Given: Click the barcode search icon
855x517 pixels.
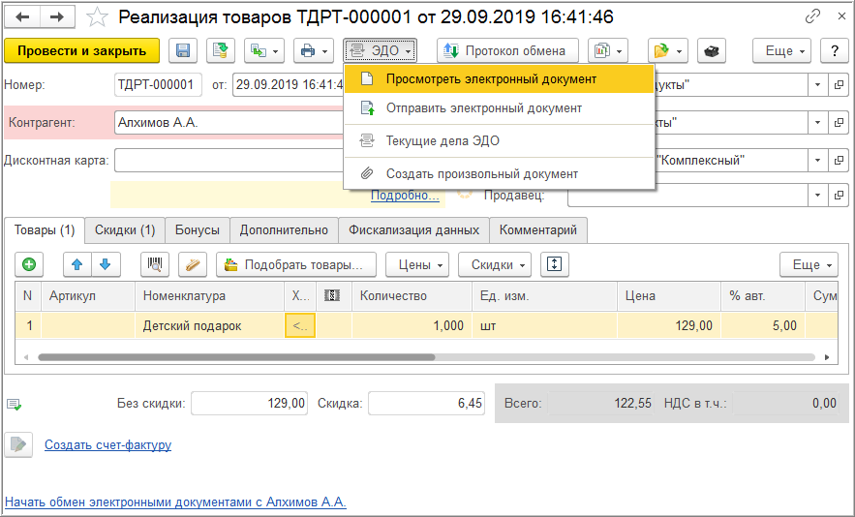Looking at the screenshot, I should tap(155, 264).
